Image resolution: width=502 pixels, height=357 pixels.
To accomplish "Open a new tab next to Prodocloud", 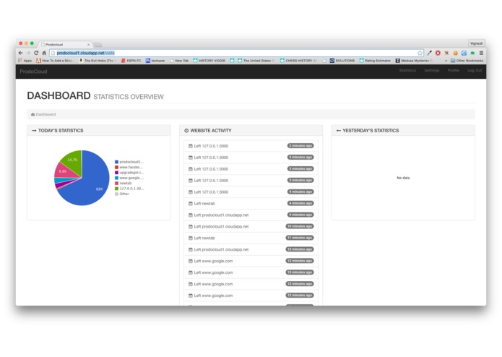I will pos(98,45).
